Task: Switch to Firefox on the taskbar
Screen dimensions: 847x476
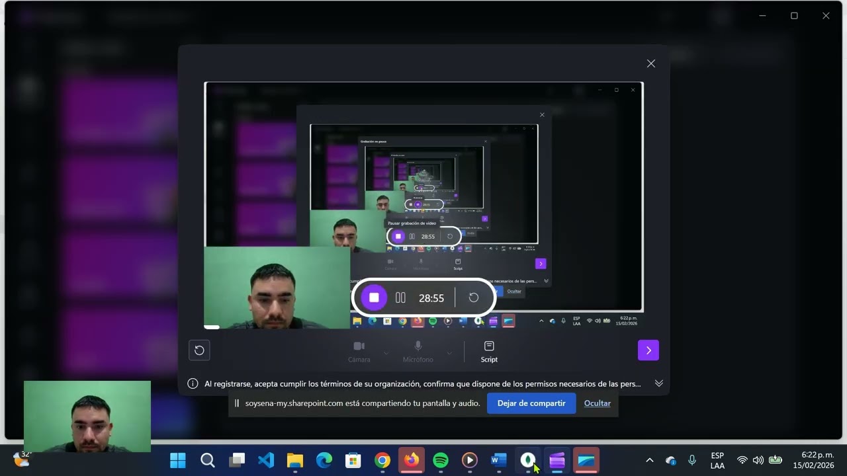Action: (412, 460)
